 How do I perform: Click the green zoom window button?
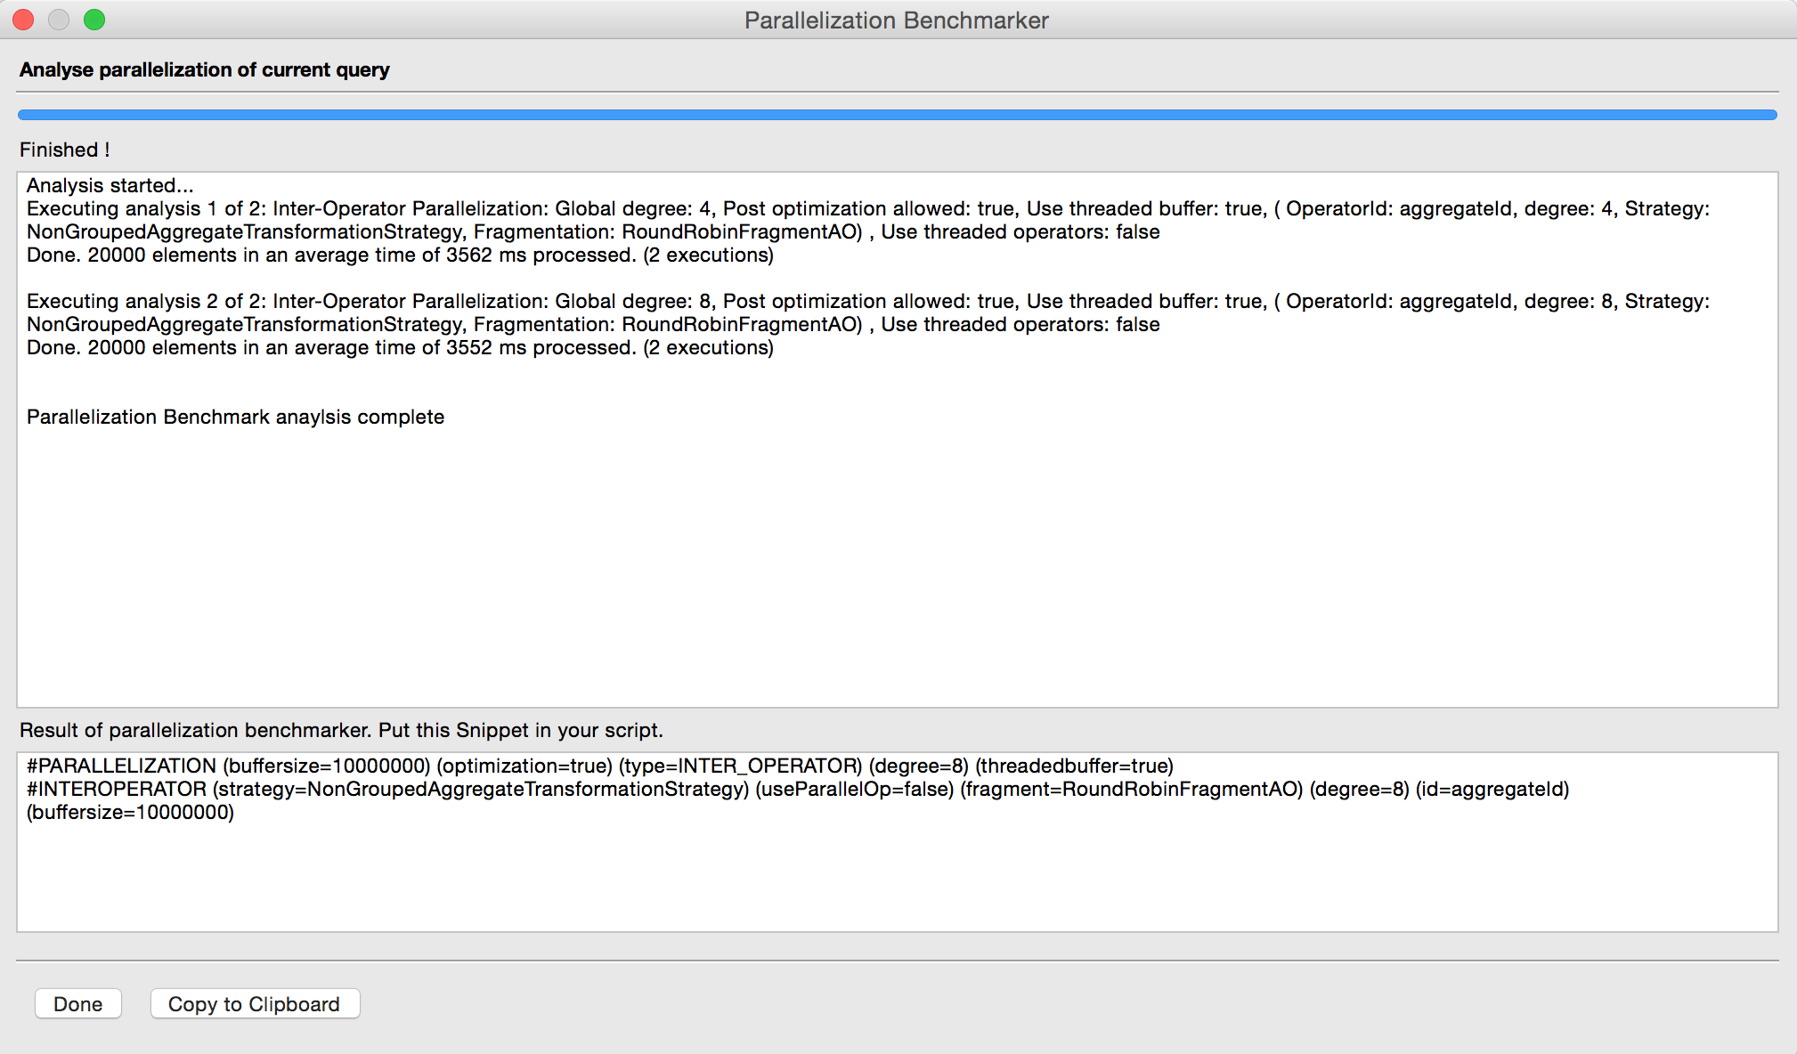94,20
